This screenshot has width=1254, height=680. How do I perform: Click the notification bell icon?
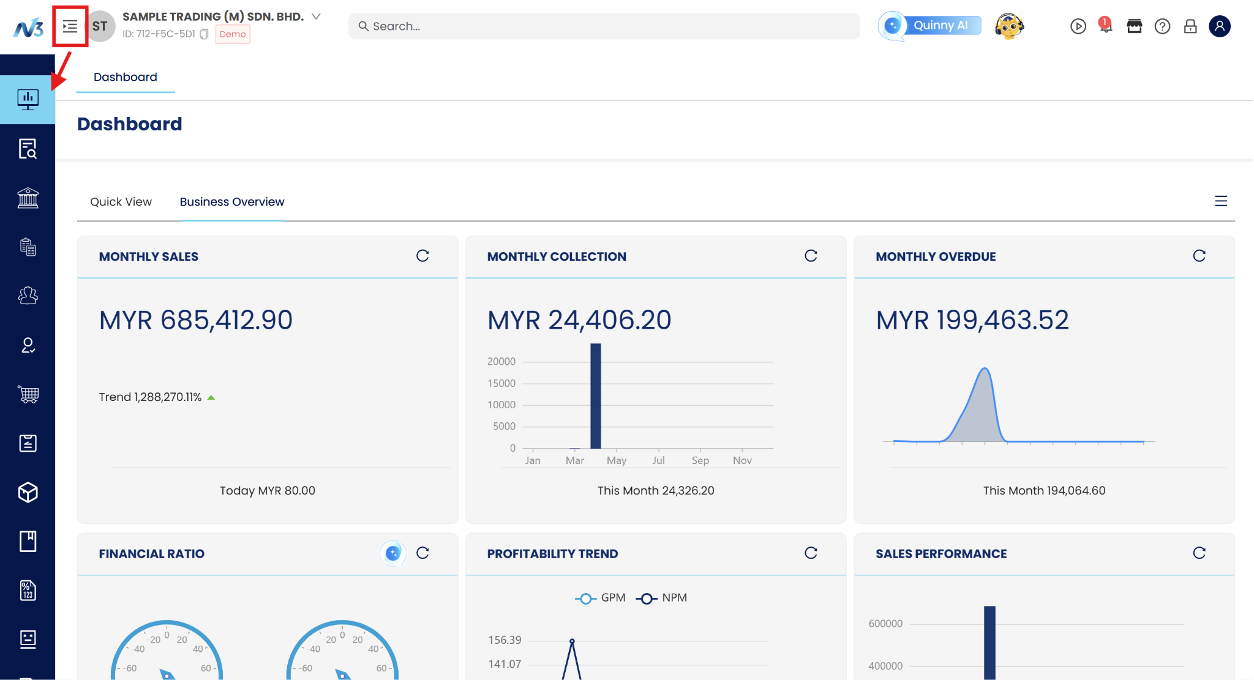[1105, 26]
